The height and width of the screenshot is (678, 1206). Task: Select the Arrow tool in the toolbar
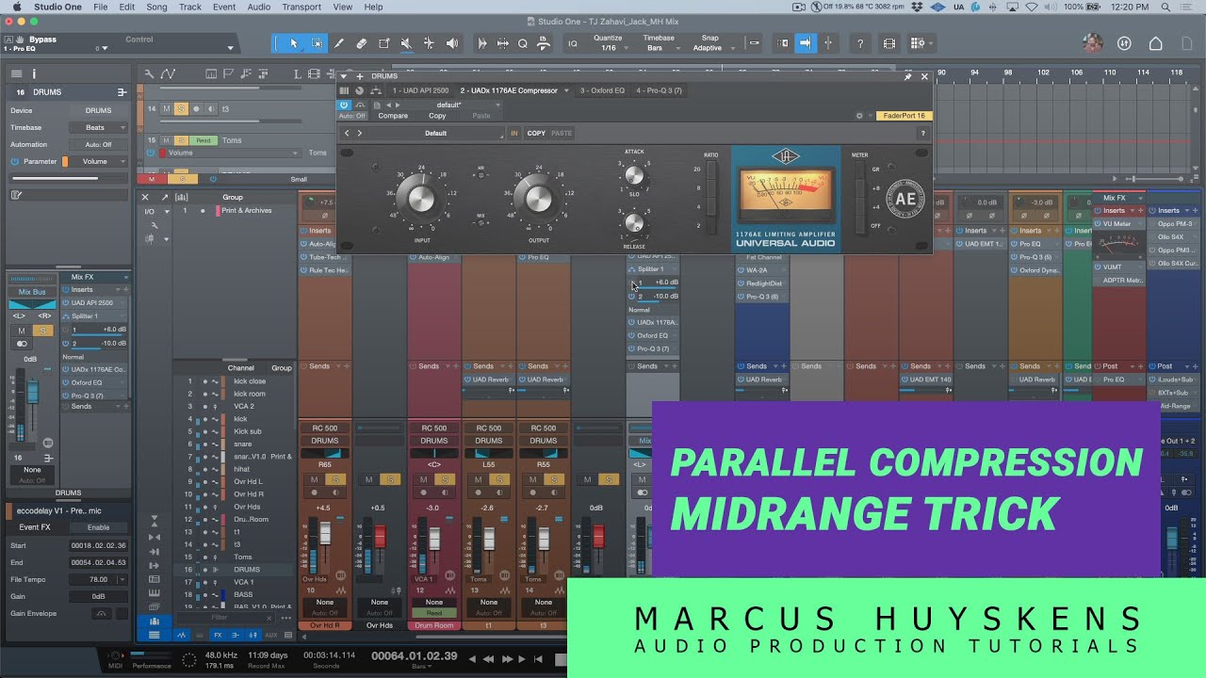(x=294, y=43)
